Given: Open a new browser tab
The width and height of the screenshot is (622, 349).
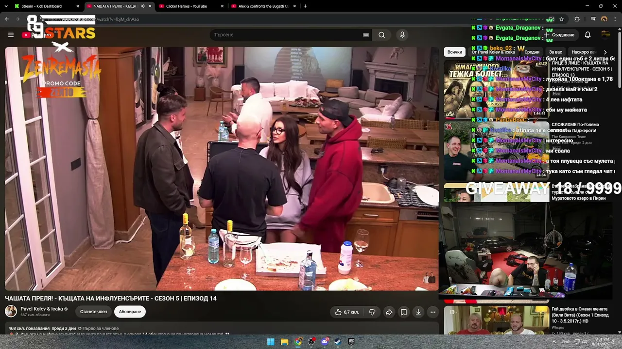Looking at the screenshot, I should tap(305, 6).
